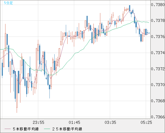Click the 01:45 time axis label
This screenshot has height=133, width=165.
tap(74, 122)
